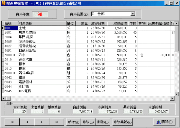This screenshot has width=180, height=128.
Task: Click the 關閉(C) close button
Action: coord(164,122)
